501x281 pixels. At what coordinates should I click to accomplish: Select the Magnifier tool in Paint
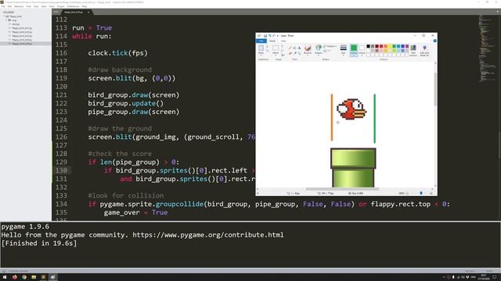pos(299,53)
